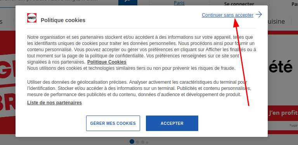Click the Politique cookies dialog heading

point(63,20)
